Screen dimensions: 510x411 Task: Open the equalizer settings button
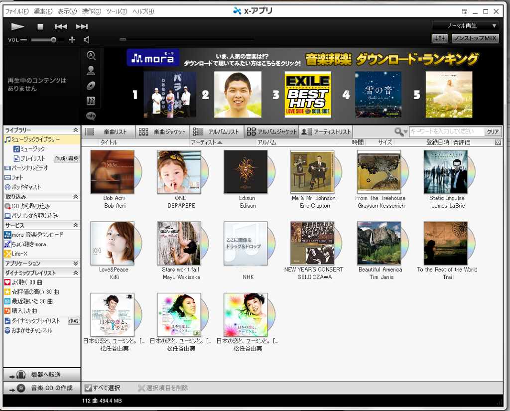click(x=440, y=38)
